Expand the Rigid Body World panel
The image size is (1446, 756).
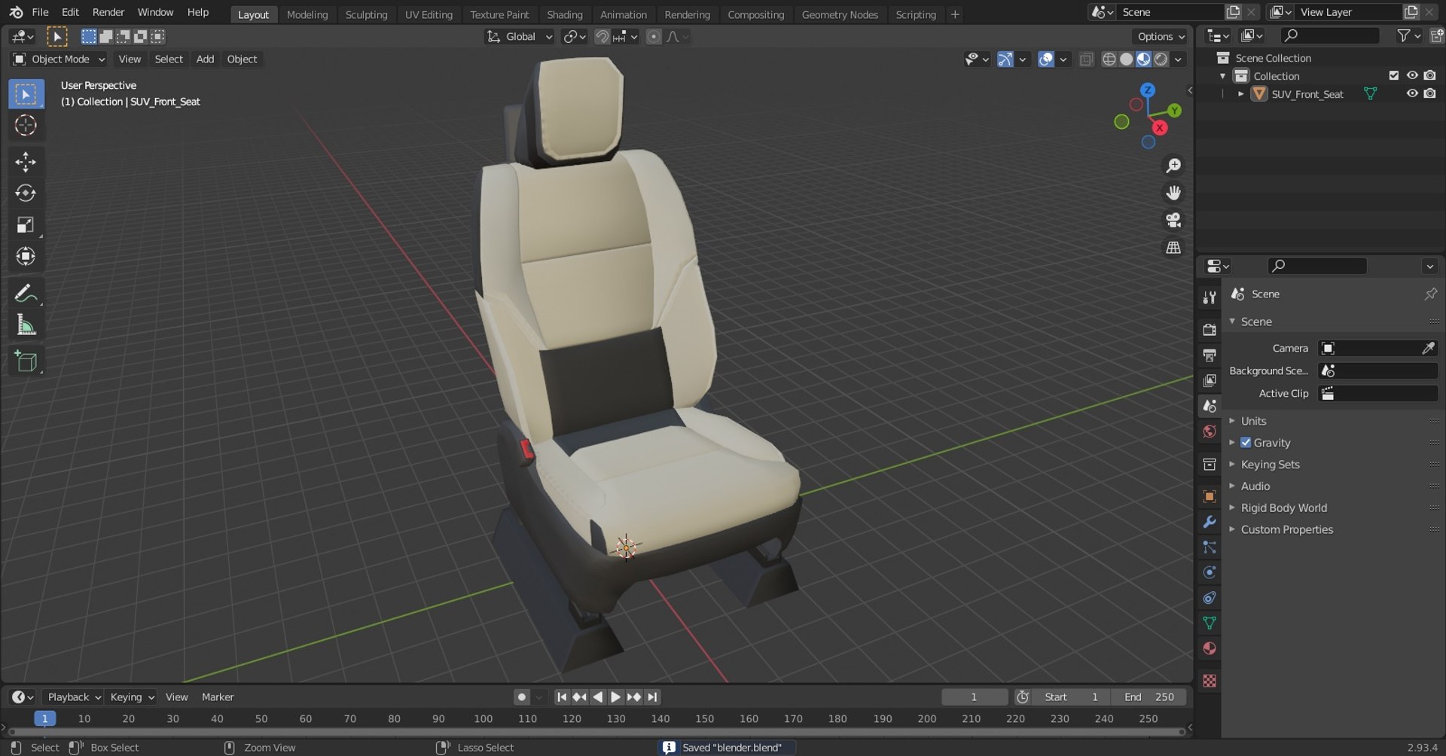coord(1283,508)
